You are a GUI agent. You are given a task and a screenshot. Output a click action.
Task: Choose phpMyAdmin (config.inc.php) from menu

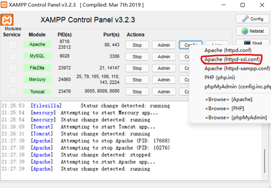[x=237, y=86]
